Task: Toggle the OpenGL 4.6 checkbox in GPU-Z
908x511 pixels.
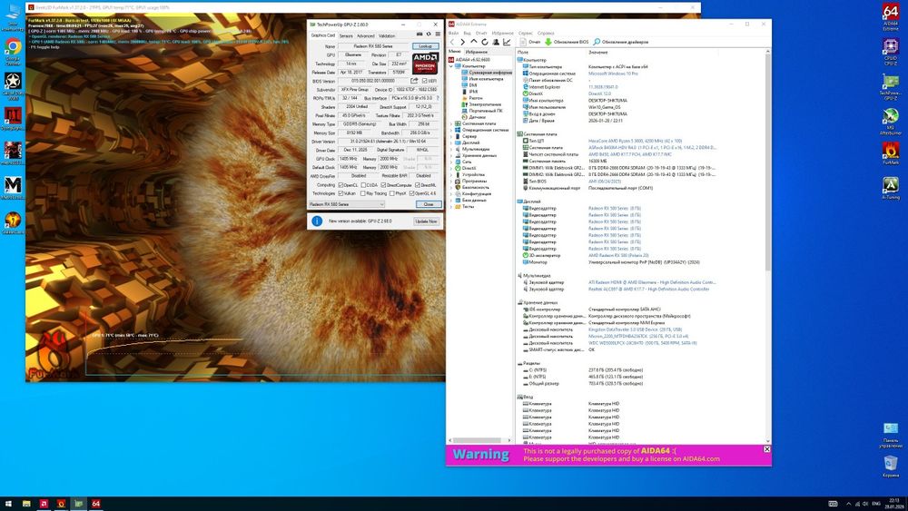Action: [x=411, y=193]
